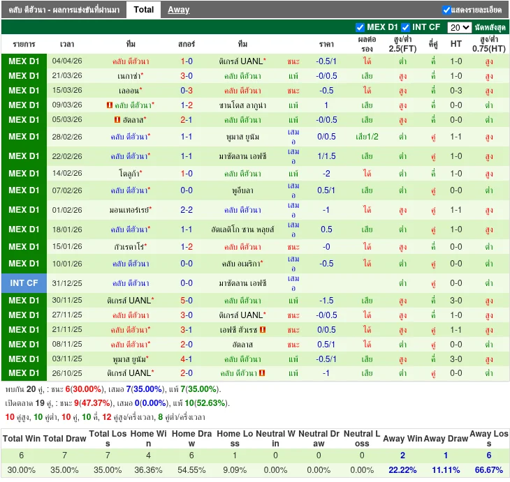
Task: Click red card icon in 26/10/25 match row
Action: (263, 373)
